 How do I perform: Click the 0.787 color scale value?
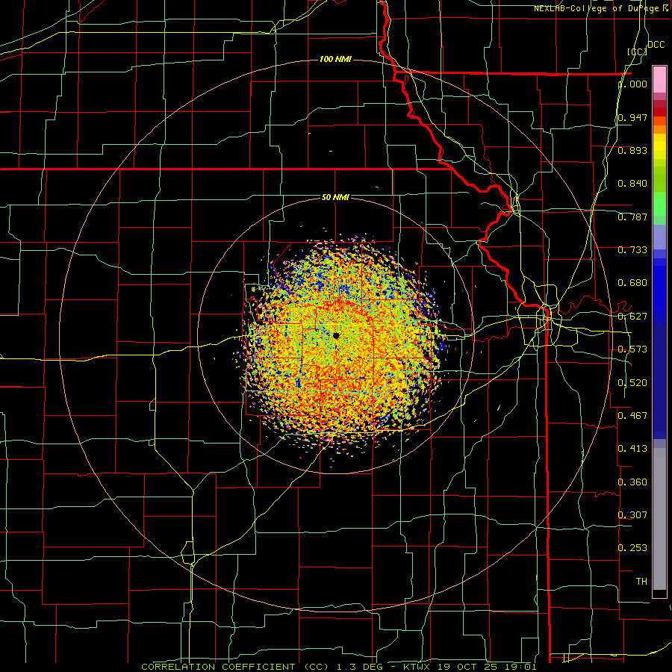click(x=632, y=217)
